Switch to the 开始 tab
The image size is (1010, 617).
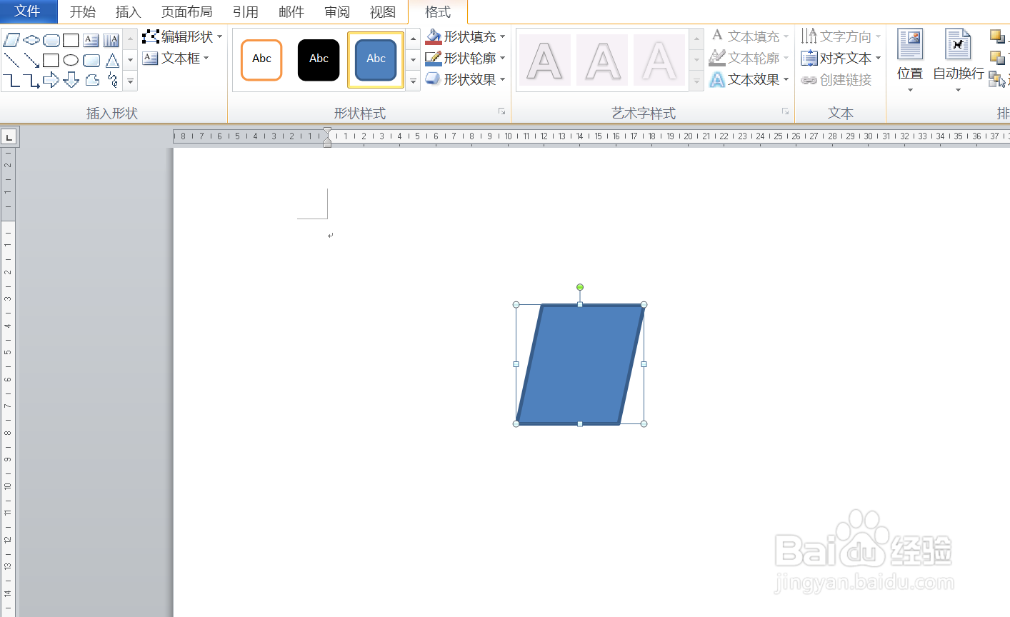pyautogui.click(x=83, y=12)
